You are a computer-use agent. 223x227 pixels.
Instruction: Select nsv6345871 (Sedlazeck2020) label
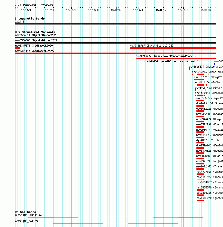[x=35, y=46]
